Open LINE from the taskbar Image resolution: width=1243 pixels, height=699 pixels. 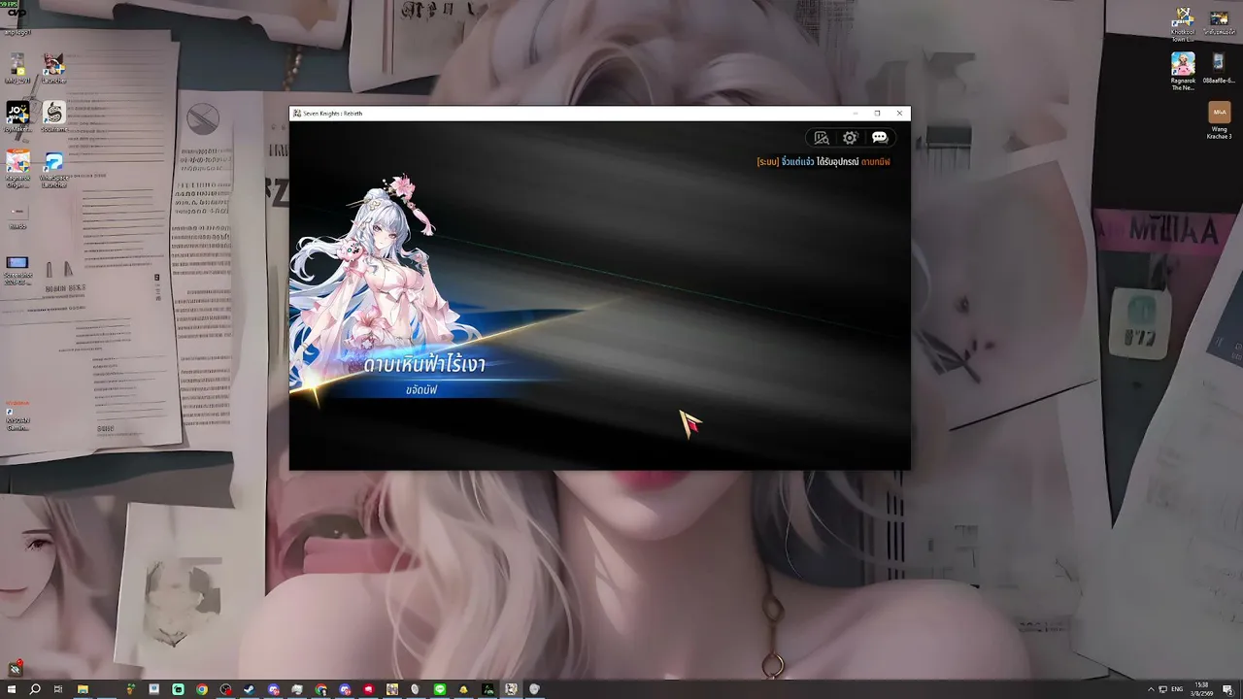[x=440, y=689]
